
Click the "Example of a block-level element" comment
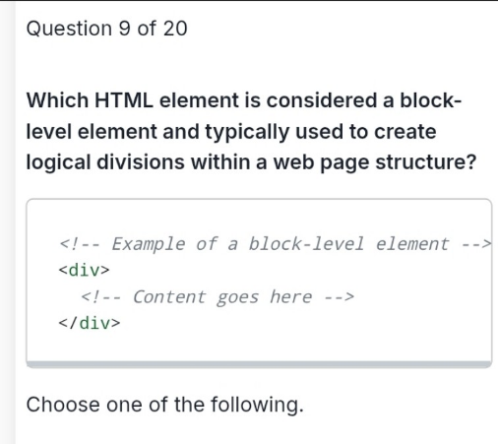tap(275, 244)
